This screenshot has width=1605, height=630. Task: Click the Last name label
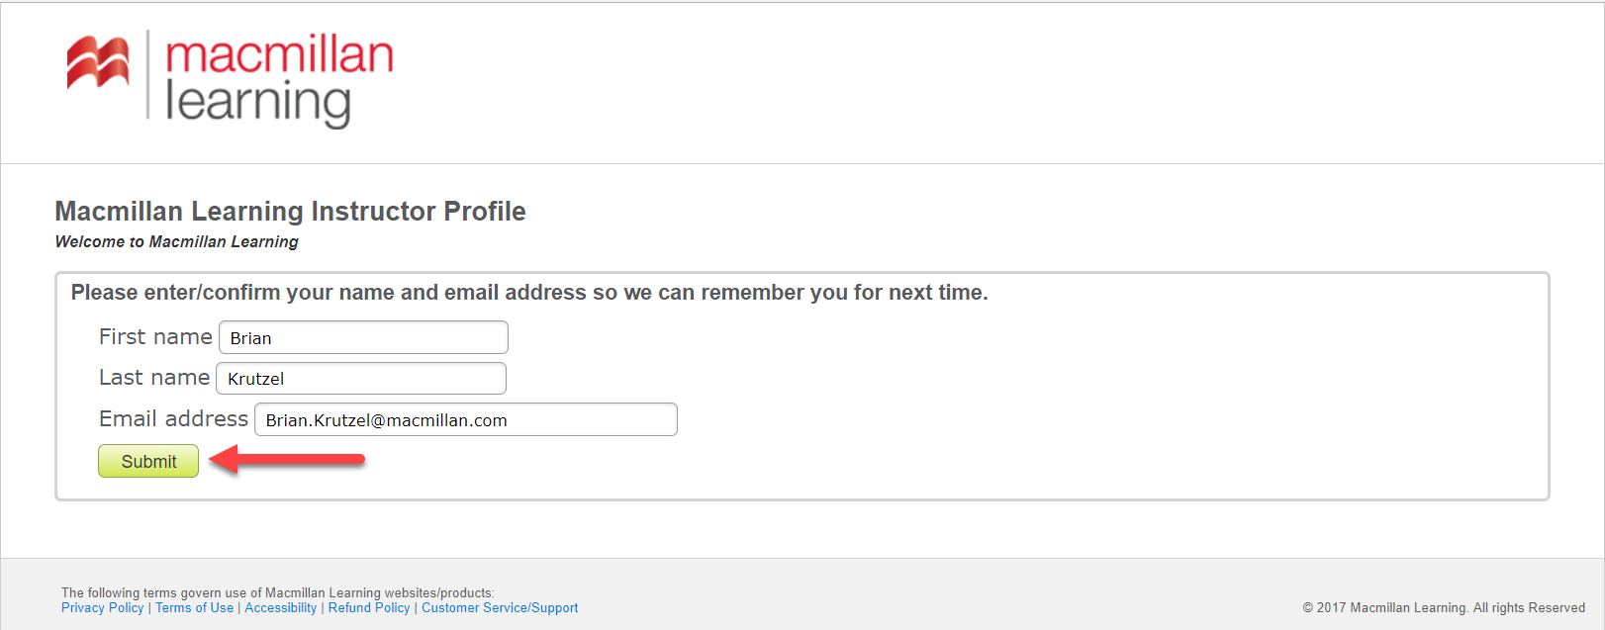tap(154, 378)
